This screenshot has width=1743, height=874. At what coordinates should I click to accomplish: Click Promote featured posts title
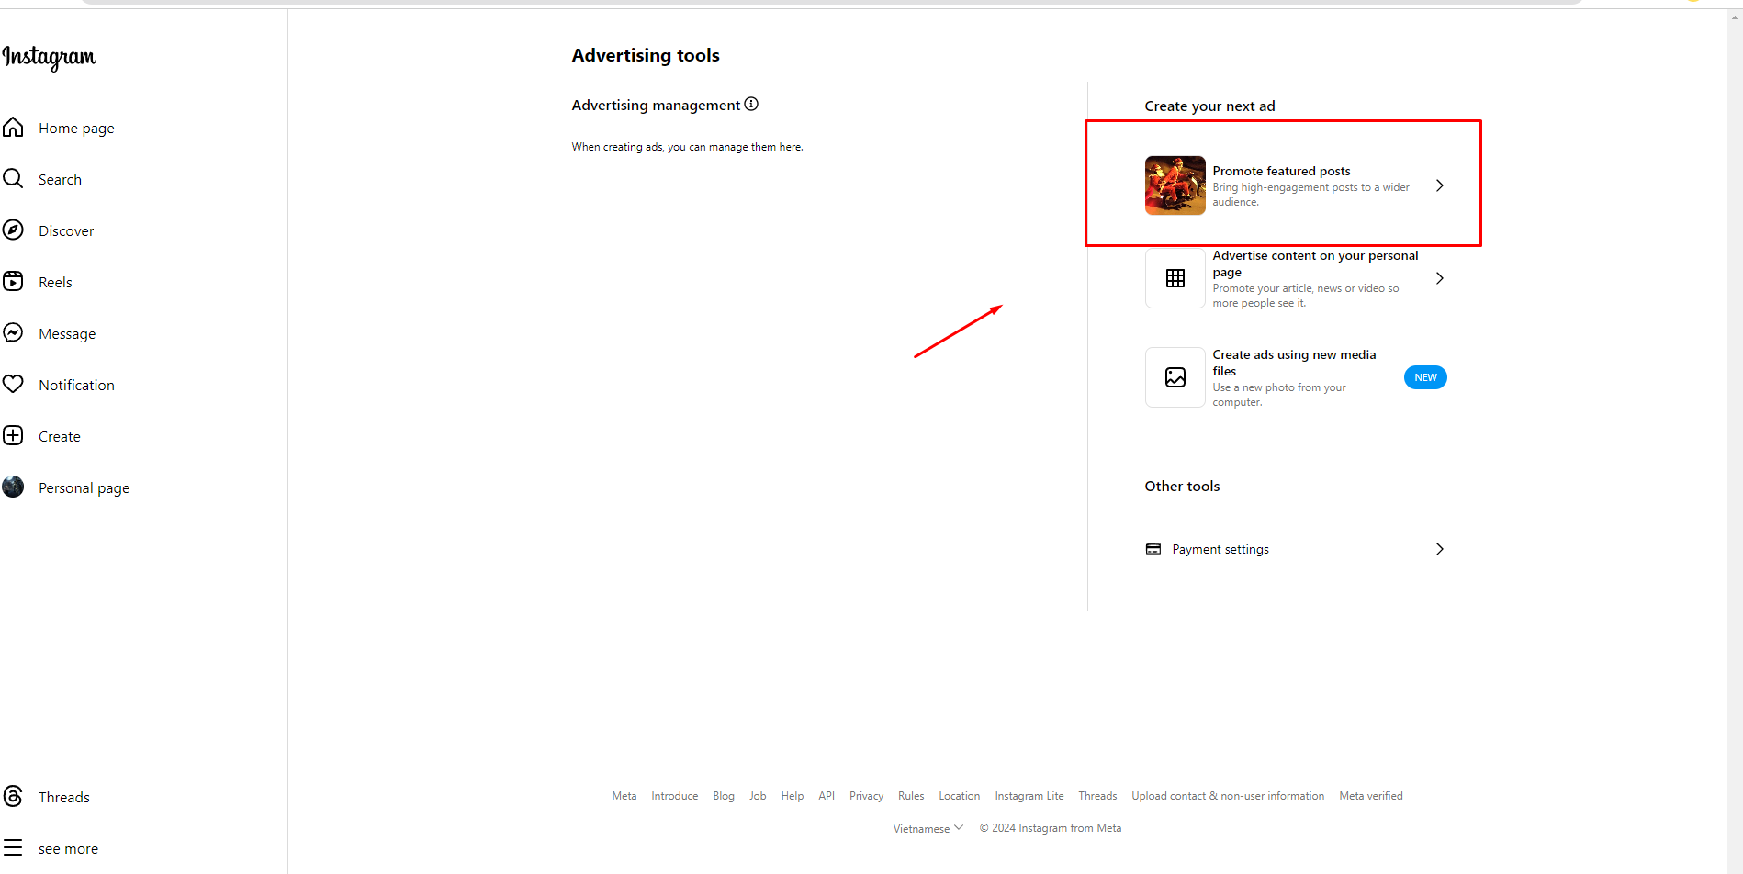(x=1281, y=171)
